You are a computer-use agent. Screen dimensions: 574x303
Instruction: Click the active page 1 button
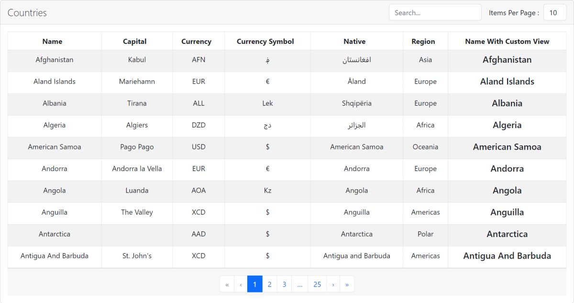click(255, 284)
